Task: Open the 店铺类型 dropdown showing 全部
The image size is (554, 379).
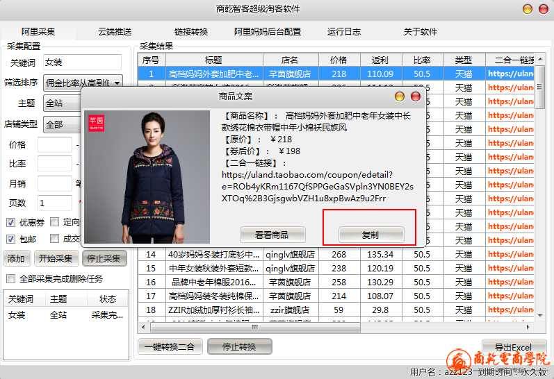Action: [x=63, y=124]
